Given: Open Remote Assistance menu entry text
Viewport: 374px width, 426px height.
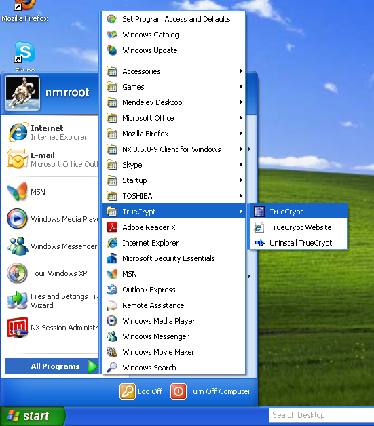Looking at the screenshot, I should 153,305.
